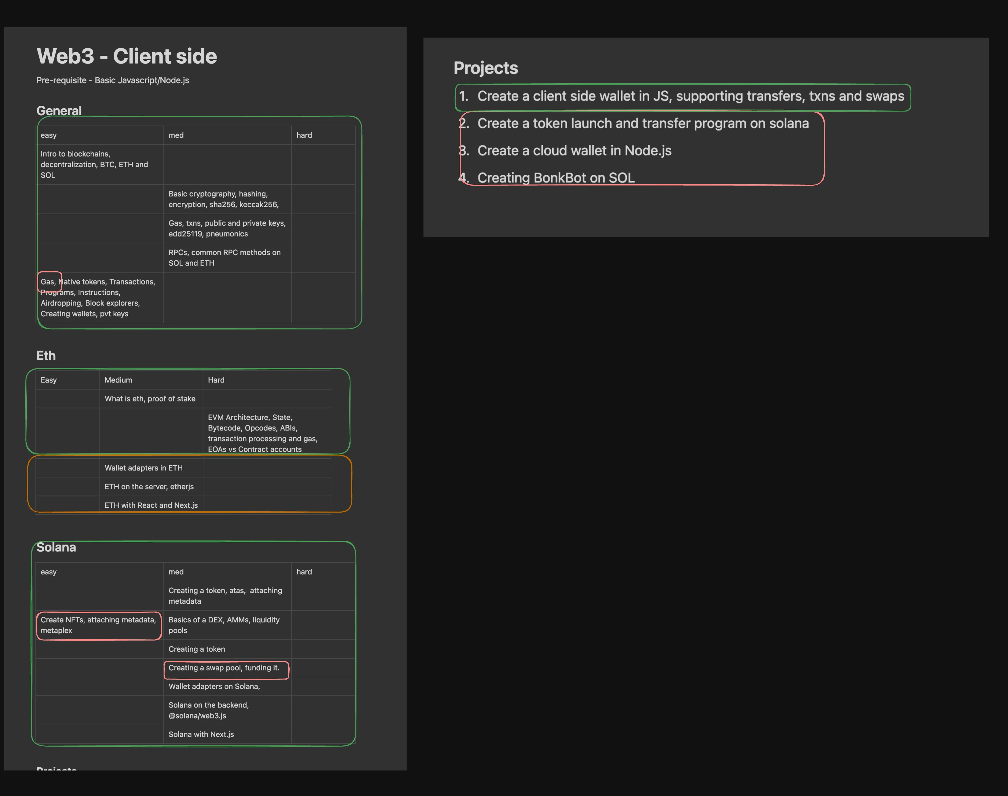Select the 'Wallet adapters in ETH' row

[143, 468]
